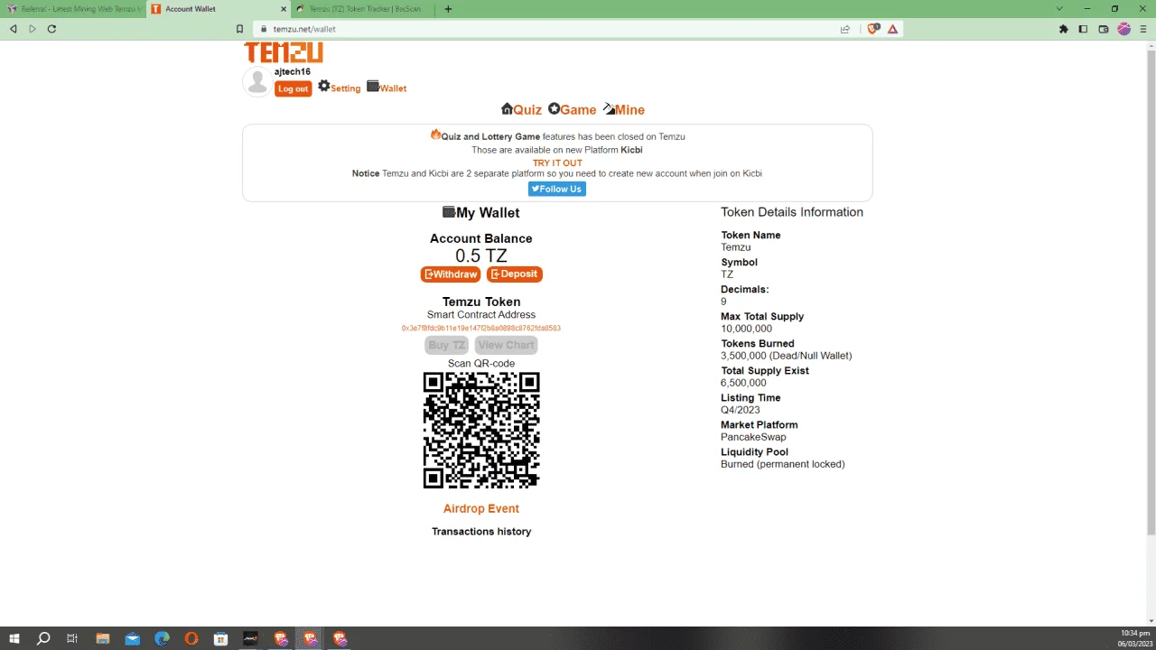
Task: Open Microsoft Store from the taskbar
Action: pyautogui.click(x=221, y=638)
